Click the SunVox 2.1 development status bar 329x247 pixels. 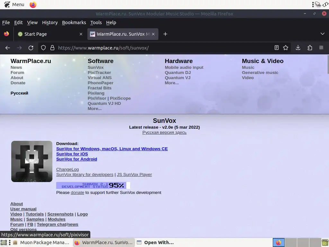tap(93, 185)
